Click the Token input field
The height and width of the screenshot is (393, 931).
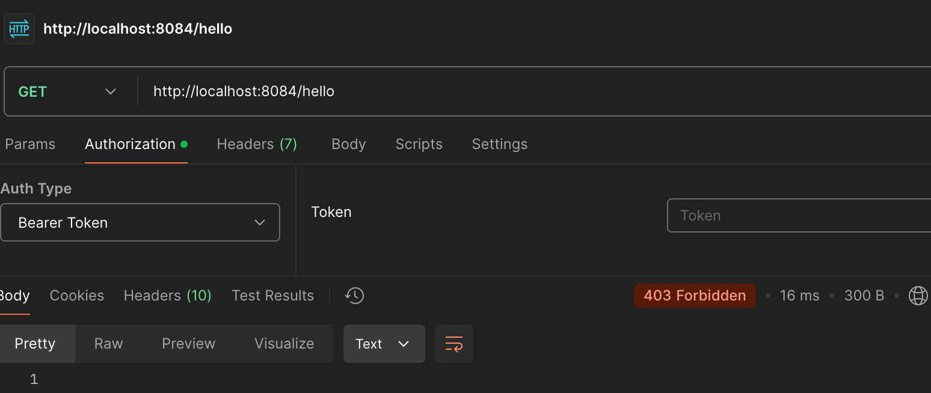point(799,216)
